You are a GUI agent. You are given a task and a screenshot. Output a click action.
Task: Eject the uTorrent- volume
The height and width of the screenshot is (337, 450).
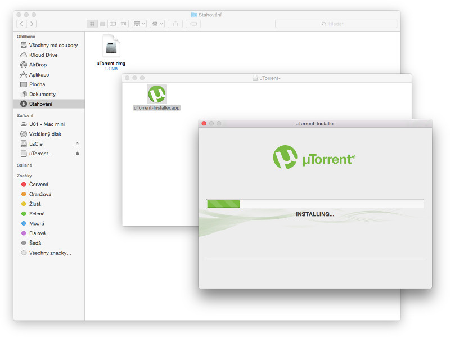click(x=78, y=154)
